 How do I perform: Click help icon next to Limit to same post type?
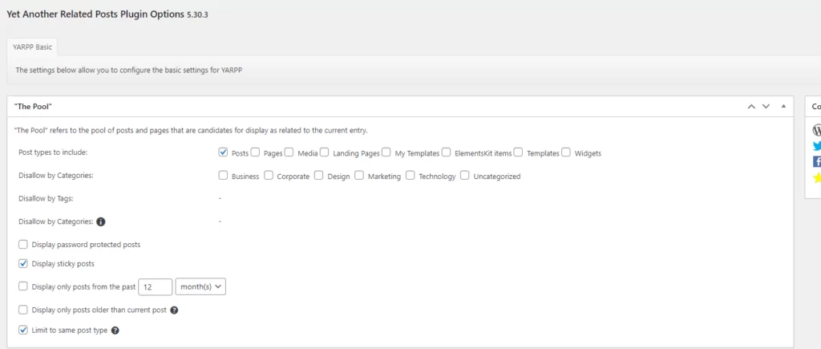click(x=115, y=330)
